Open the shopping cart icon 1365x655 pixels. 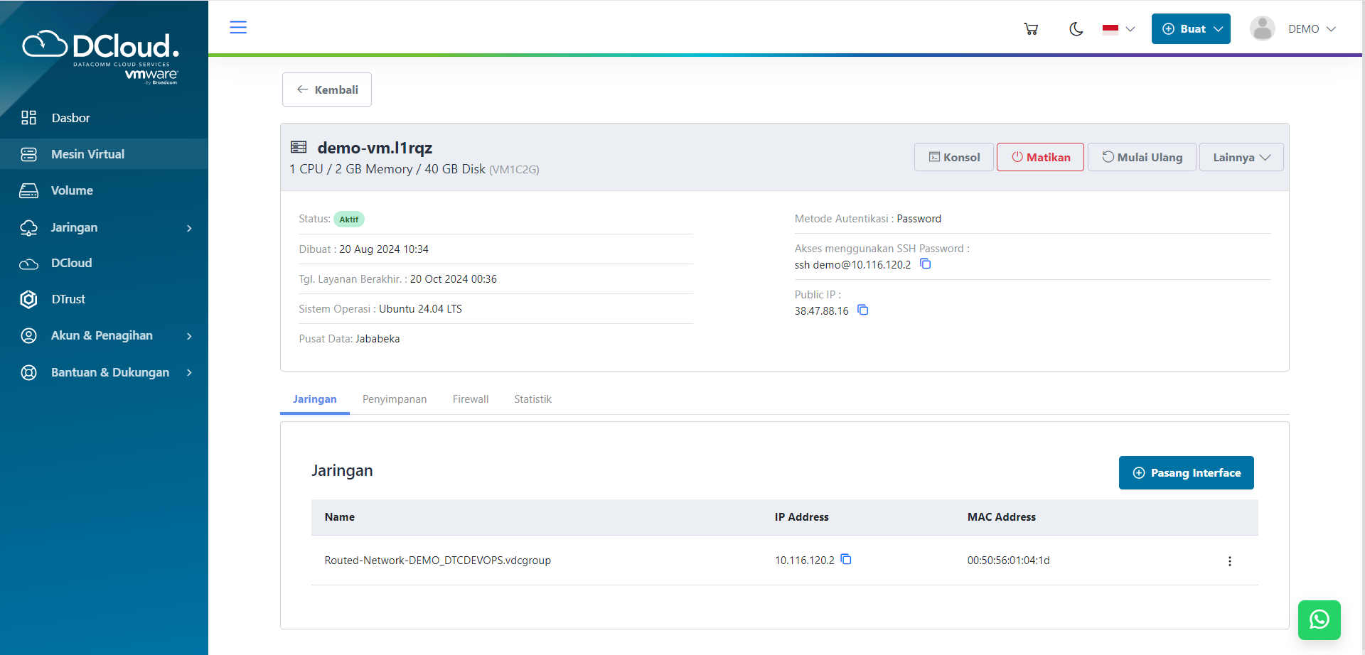click(1031, 29)
